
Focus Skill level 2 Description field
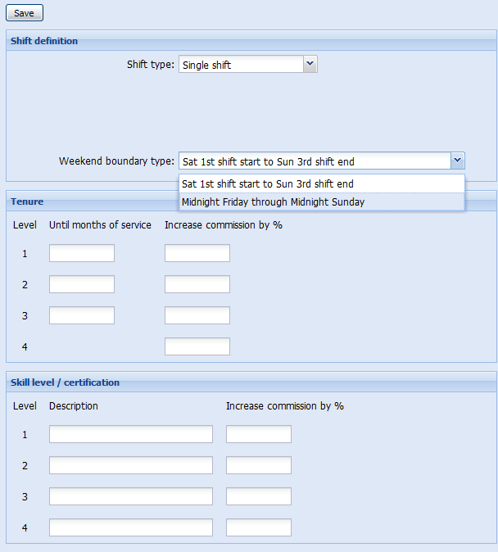(x=131, y=465)
